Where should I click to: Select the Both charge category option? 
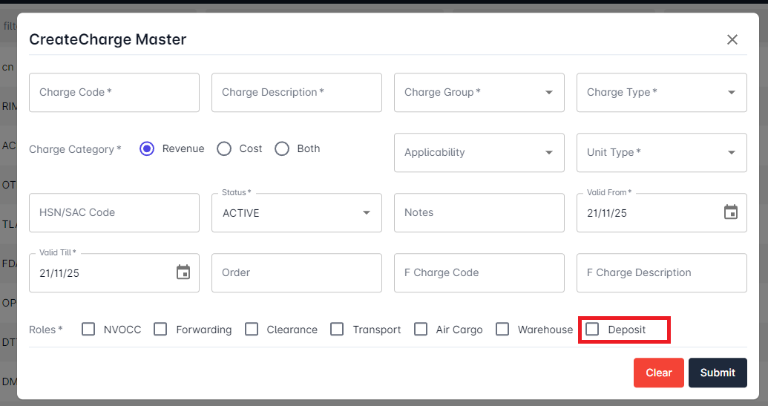tap(282, 148)
